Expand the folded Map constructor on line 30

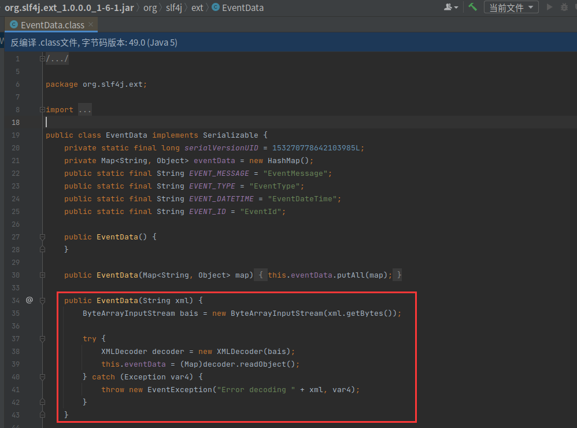[42, 275]
